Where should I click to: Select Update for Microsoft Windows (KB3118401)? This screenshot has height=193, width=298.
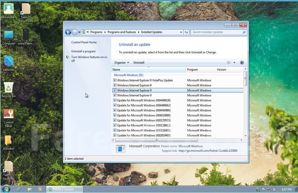[x=178, y=130]
